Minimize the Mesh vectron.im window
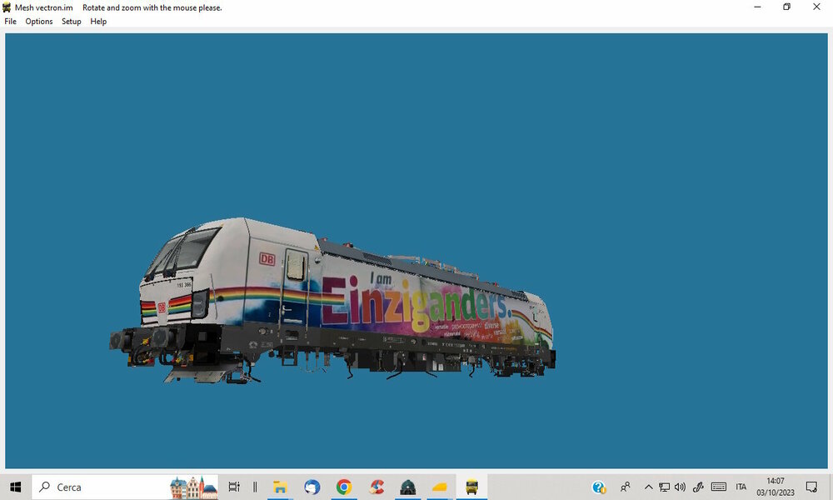Viewport: 833px width, 500px height. coord(757,7)
